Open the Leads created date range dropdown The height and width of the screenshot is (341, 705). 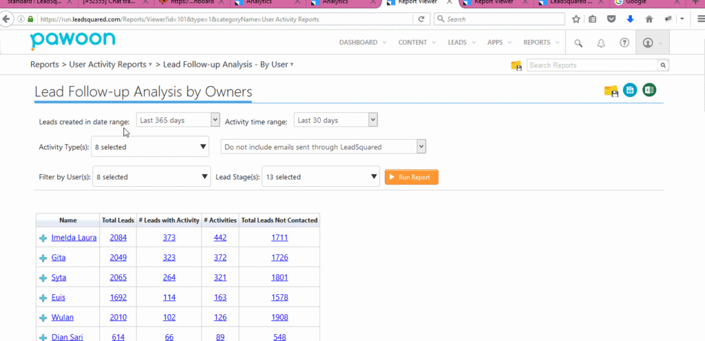pos(178,120)
